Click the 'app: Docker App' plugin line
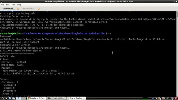 tap(31, 71)
